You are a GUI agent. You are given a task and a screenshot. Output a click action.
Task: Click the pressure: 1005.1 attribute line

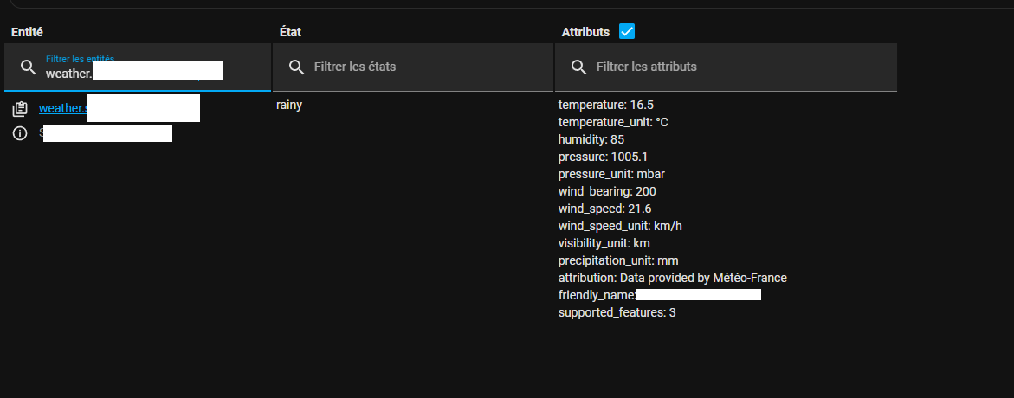(603, 157)
